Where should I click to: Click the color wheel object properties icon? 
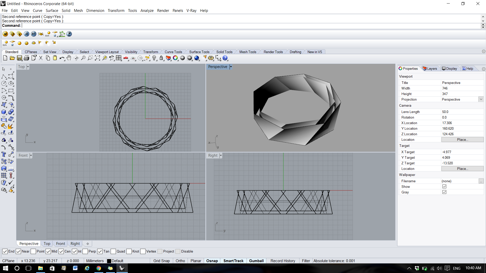pos(175,58)
